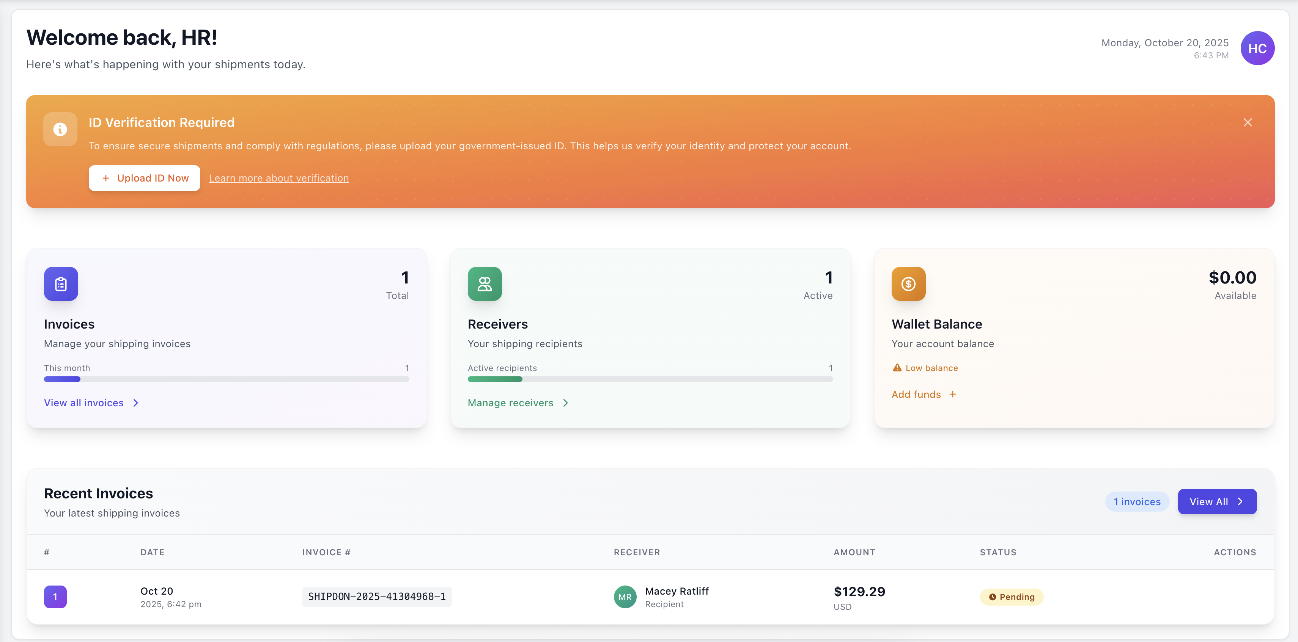Click Macey Ratliff's MR avatar

point(625,597)
